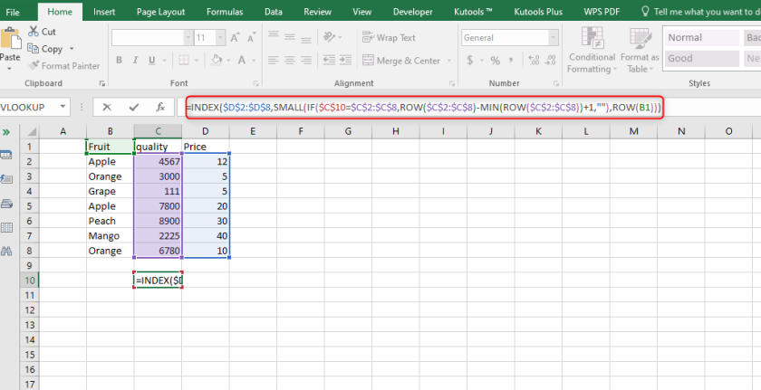
Task: Select column C header
Action: (x=159, y=131)
